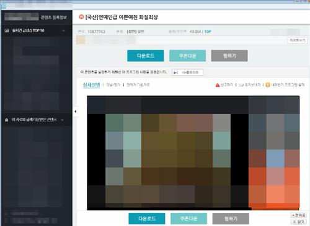Collapse the 실시간 급상승 TOP 10 panel

point(63,30)
